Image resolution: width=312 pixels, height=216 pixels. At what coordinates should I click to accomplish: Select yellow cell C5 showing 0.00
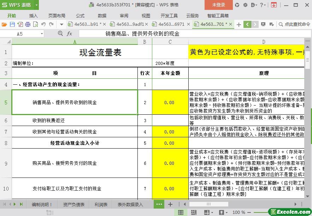point(170,102)
